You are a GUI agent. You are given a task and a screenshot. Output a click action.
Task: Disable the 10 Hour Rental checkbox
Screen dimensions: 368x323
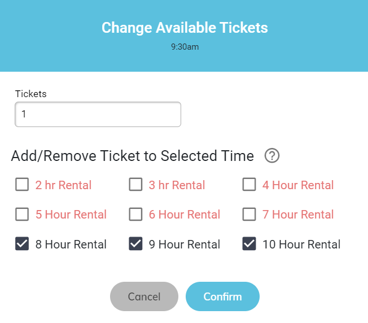[249, 243]
